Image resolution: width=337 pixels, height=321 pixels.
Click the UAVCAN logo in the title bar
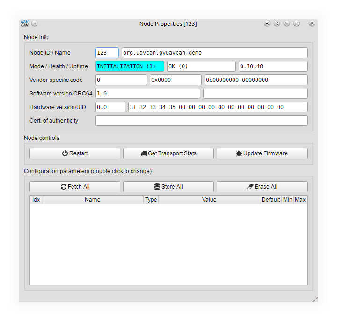pyautogui.click(x=24, y=23)
